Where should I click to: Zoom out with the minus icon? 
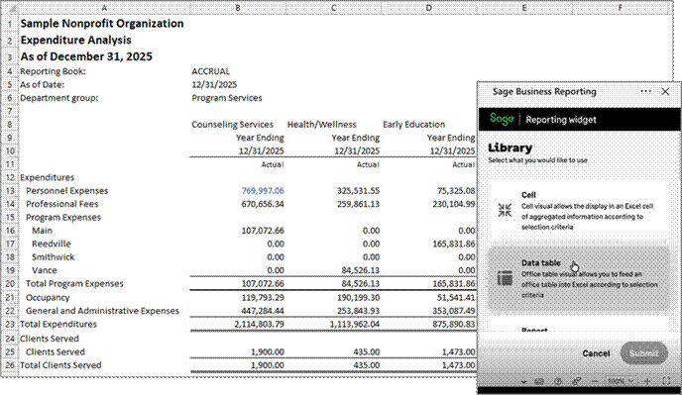595,381
